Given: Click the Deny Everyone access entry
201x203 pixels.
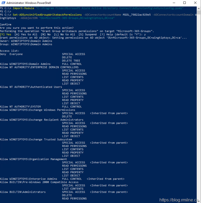Looking at the screenshot, I should click(11, 54).
